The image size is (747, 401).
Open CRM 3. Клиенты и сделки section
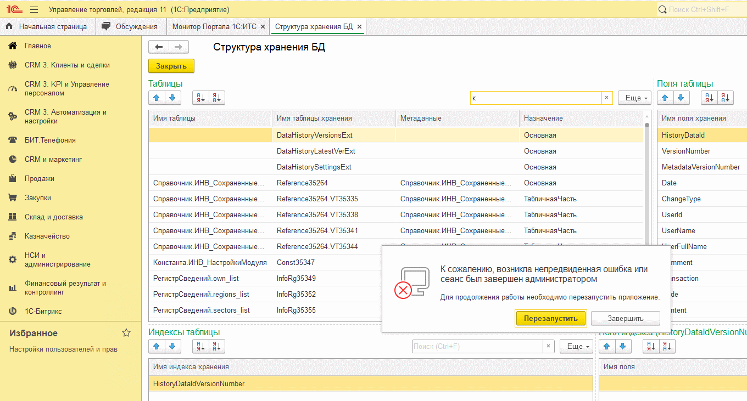click(x=67, y=65)
